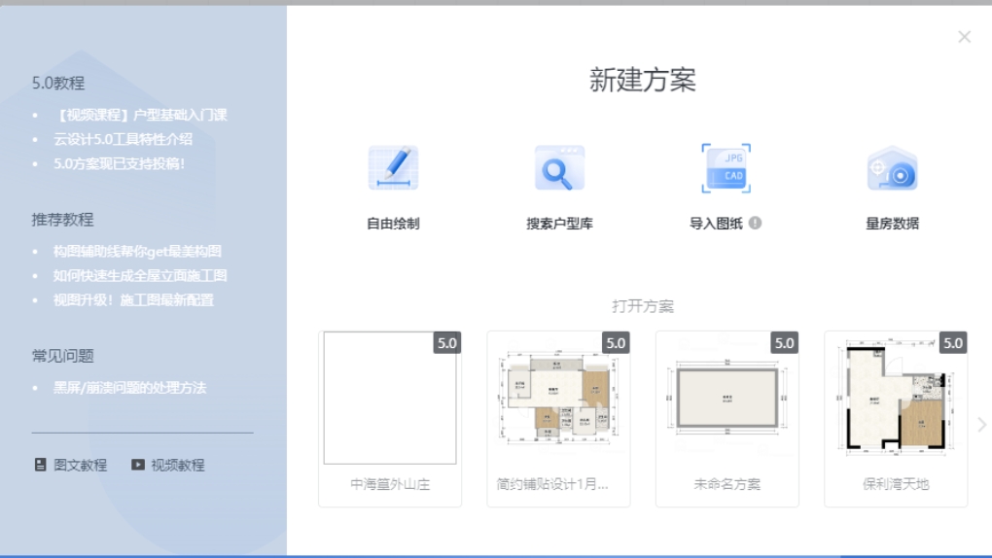Click the 图文教程 book icon

pos(40,465)
